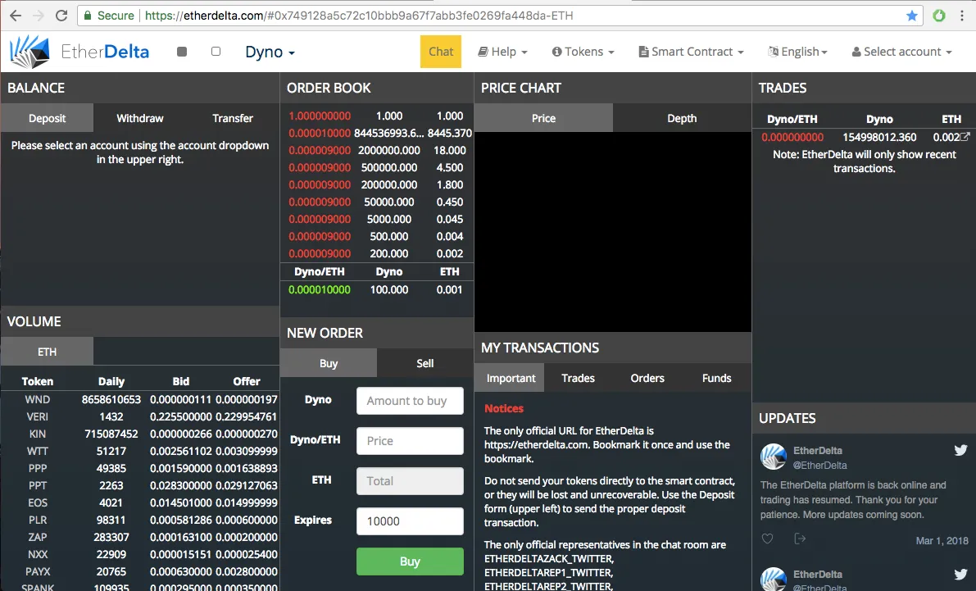
Task: Open the Mar 1, 2018 tweet date link
Action: click(x=942, y=540)
